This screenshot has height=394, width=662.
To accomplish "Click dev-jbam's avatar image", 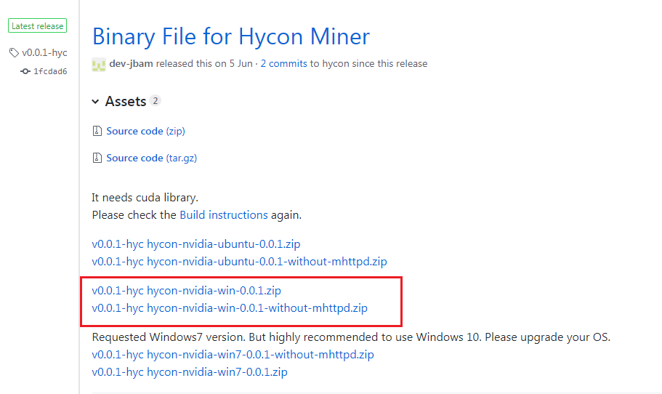I will 99,65.
